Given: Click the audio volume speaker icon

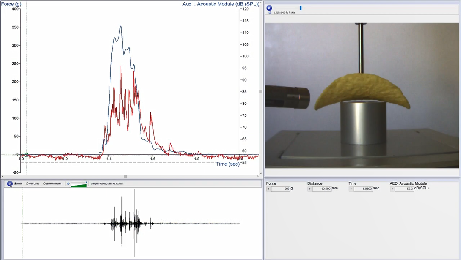Looking at the screenshot, I should [x=68, y=183].
